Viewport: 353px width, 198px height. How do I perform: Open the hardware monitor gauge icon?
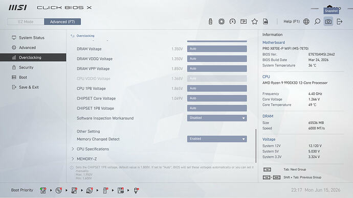pyautogui.click(x=232, y=21)
